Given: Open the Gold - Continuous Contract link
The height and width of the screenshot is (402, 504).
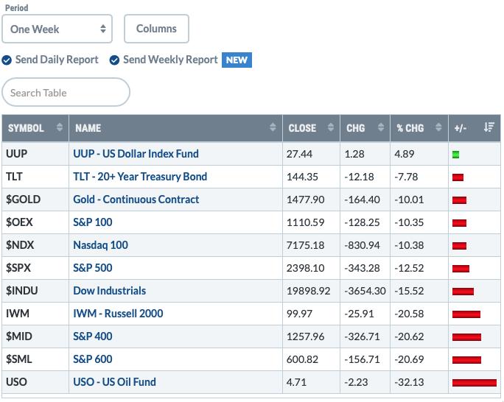Looking at the screenshot, I should pos(136,200).
